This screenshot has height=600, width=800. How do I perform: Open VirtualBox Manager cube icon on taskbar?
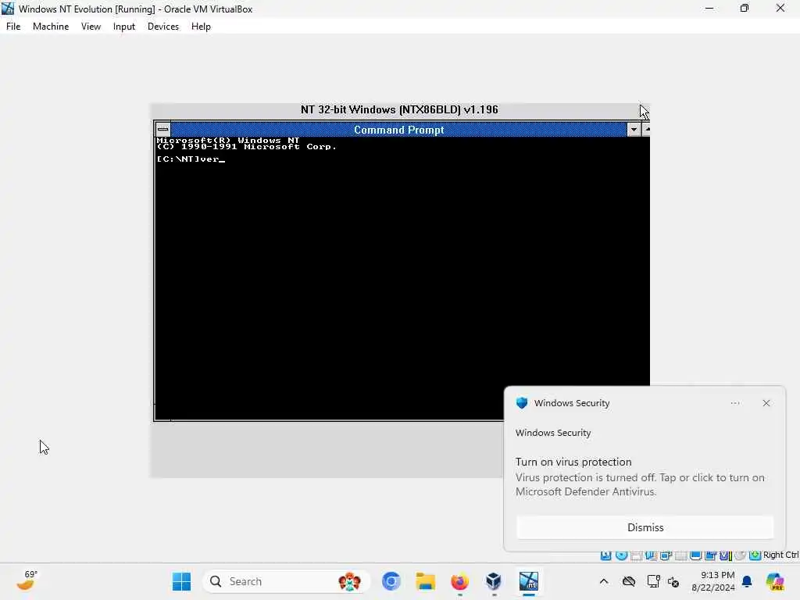(x=494, y=581)
